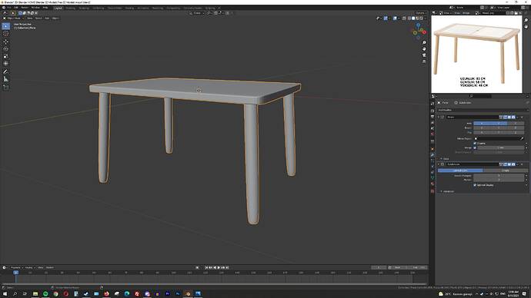Screen dimensions: 531x298
Task: Toggle the Clipping checkbox
Action: [x=475, y=144]
